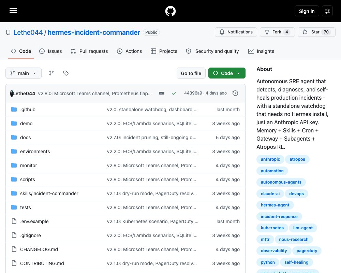The image size is (341, 273).
Task: Open Security and quality tab
Action: 212,51
